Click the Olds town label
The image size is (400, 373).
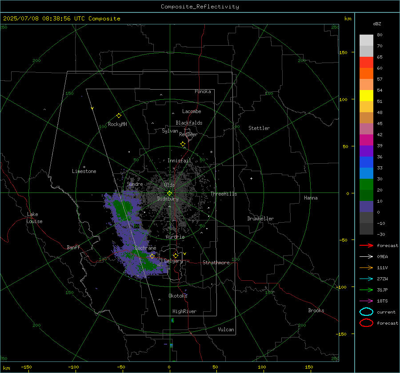coord(169,185)
